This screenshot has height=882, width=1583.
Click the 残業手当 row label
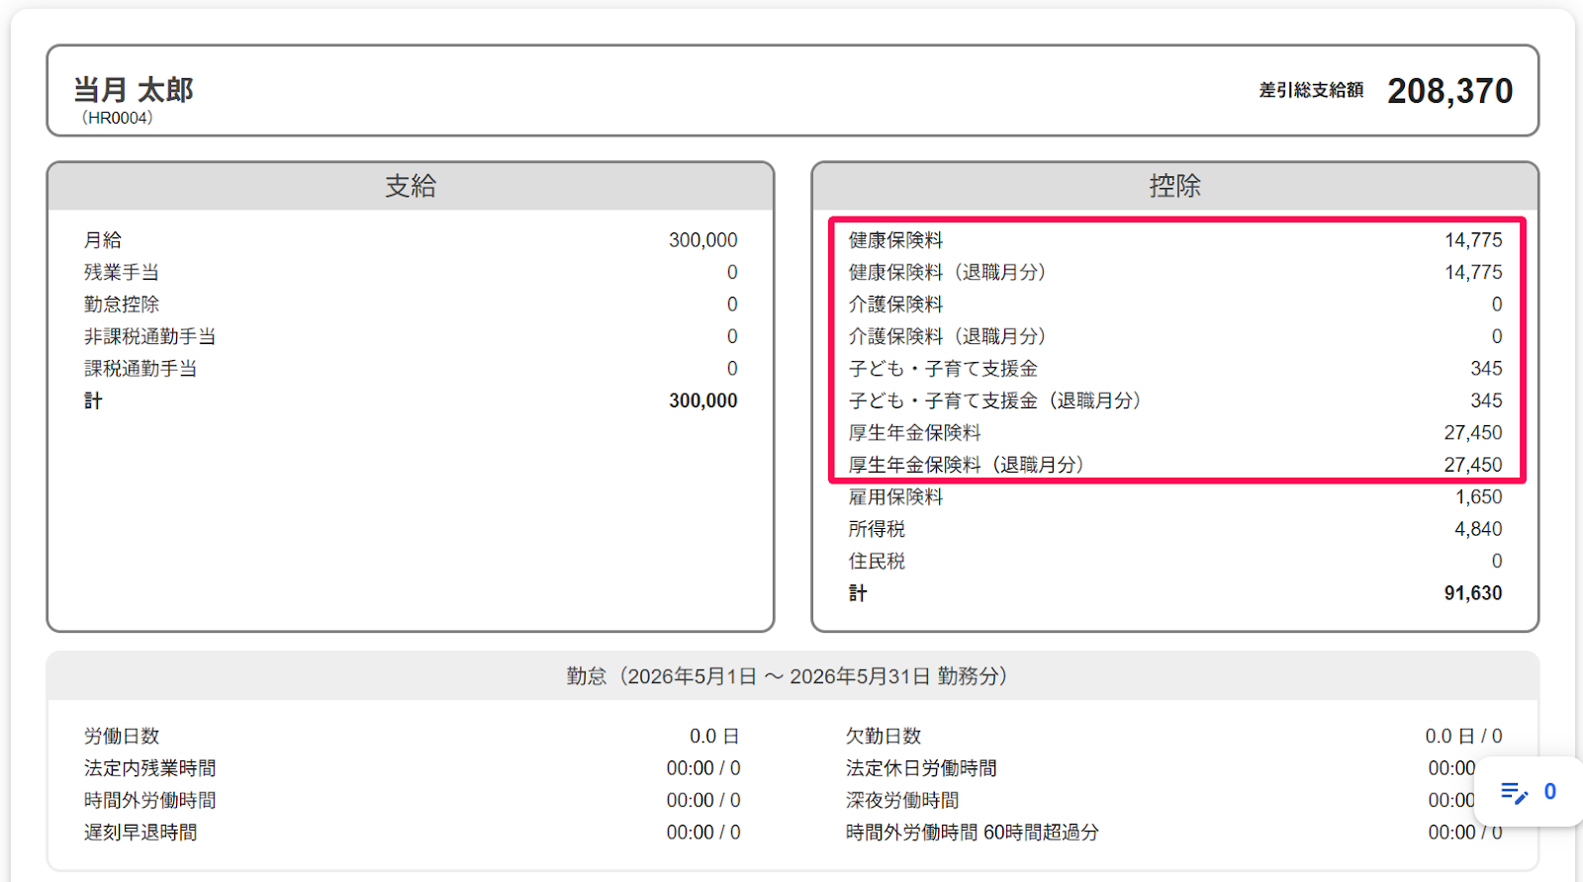122,272
